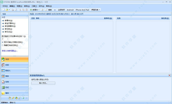This screenshot has height=104, width=172.
Task: Click 新事件(N) in the left panel
Action: (9, 21)
